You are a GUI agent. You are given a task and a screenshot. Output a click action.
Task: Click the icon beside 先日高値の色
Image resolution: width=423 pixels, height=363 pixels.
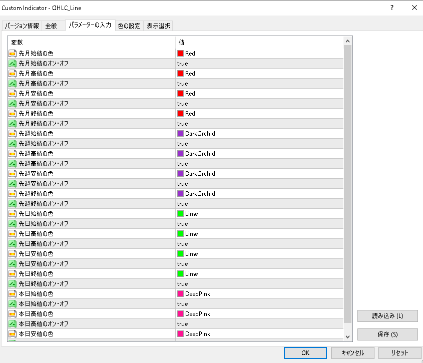pos(13,233)
